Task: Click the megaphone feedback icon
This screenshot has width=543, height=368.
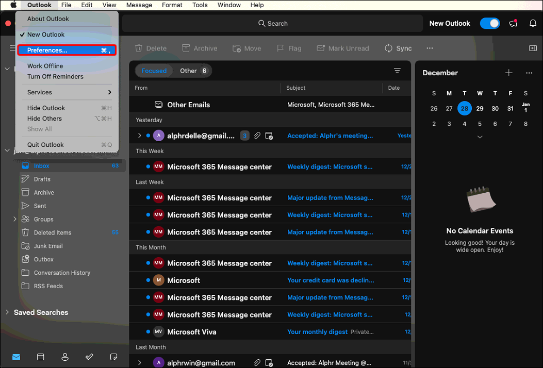Action: (x=513, y=23)
